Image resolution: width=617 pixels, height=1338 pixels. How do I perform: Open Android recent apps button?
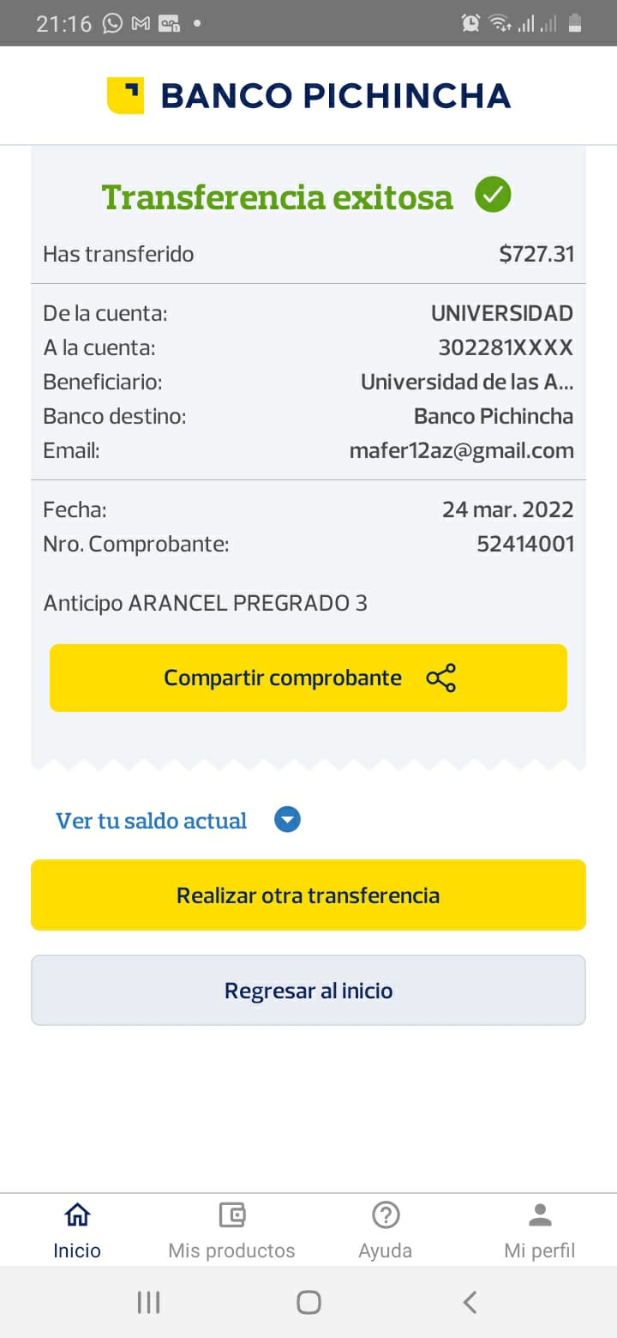[148, 1303]
